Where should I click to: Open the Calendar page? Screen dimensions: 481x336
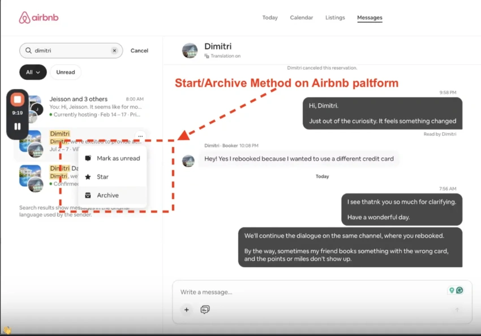point(301,18)
